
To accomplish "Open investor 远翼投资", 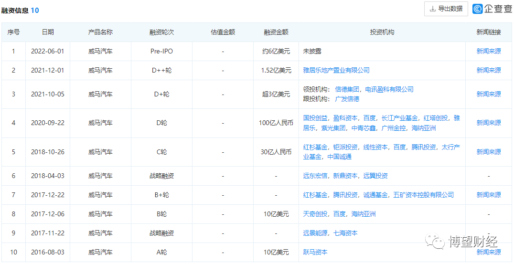I will click(375, 176).
